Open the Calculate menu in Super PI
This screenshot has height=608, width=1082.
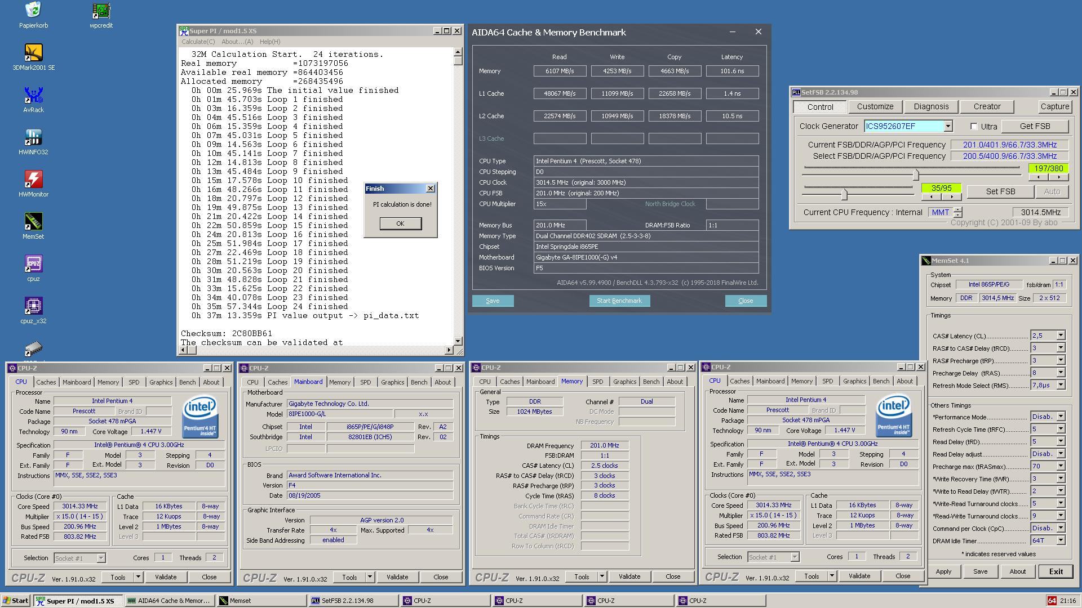(x=198, y=42)
